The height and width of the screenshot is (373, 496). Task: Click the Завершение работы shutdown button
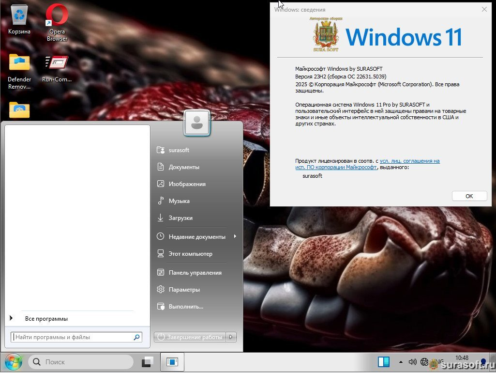point(190,337)
